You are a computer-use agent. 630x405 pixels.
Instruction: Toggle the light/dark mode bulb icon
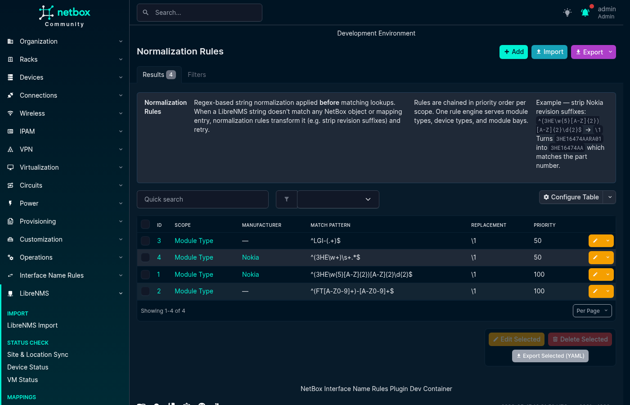pos(567,13)
